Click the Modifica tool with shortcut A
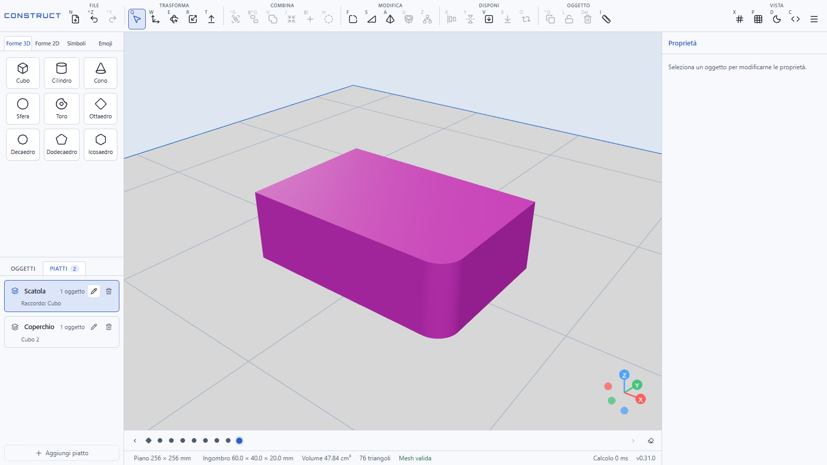Screen dimensions: 827x465 coord(390,19)
